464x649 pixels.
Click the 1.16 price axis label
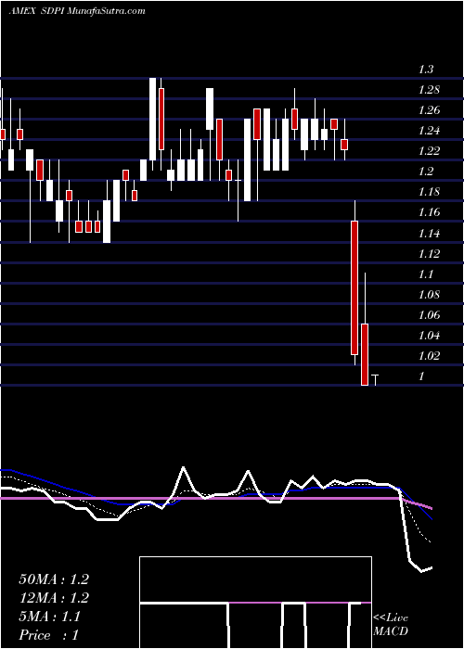coord(429,212)
